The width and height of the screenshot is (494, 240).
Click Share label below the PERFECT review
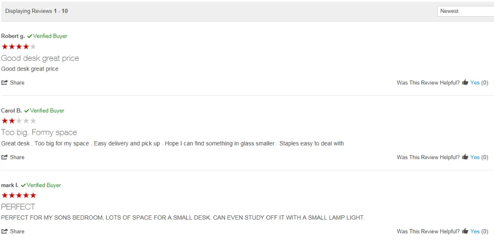click(x=17, y=231)
